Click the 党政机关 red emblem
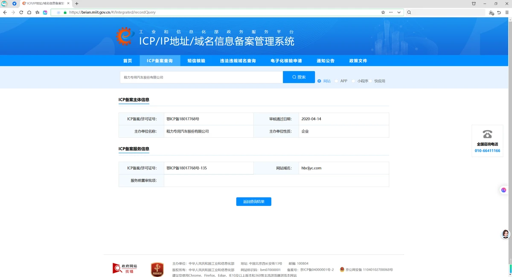 point(157,270)
